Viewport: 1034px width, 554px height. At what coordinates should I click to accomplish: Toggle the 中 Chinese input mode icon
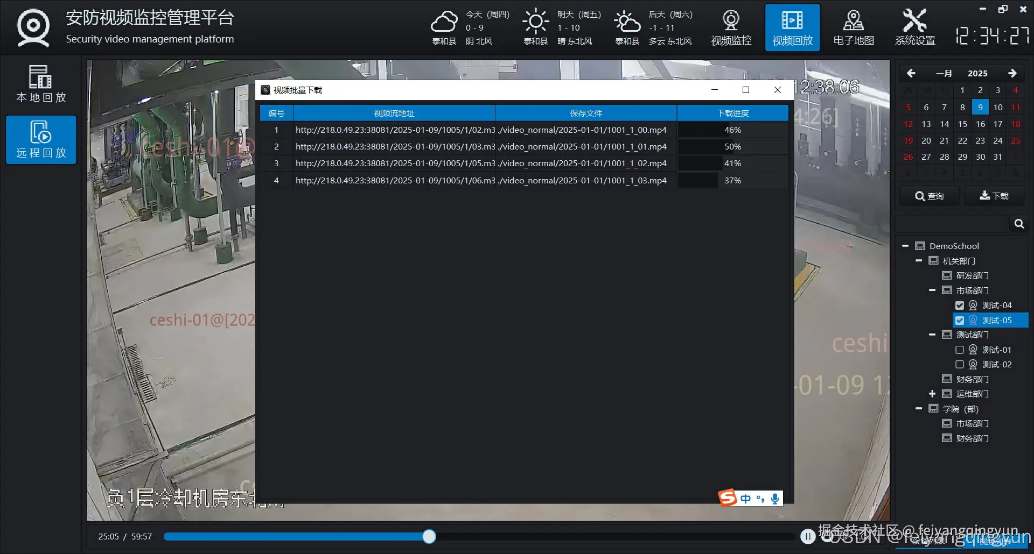745,499
